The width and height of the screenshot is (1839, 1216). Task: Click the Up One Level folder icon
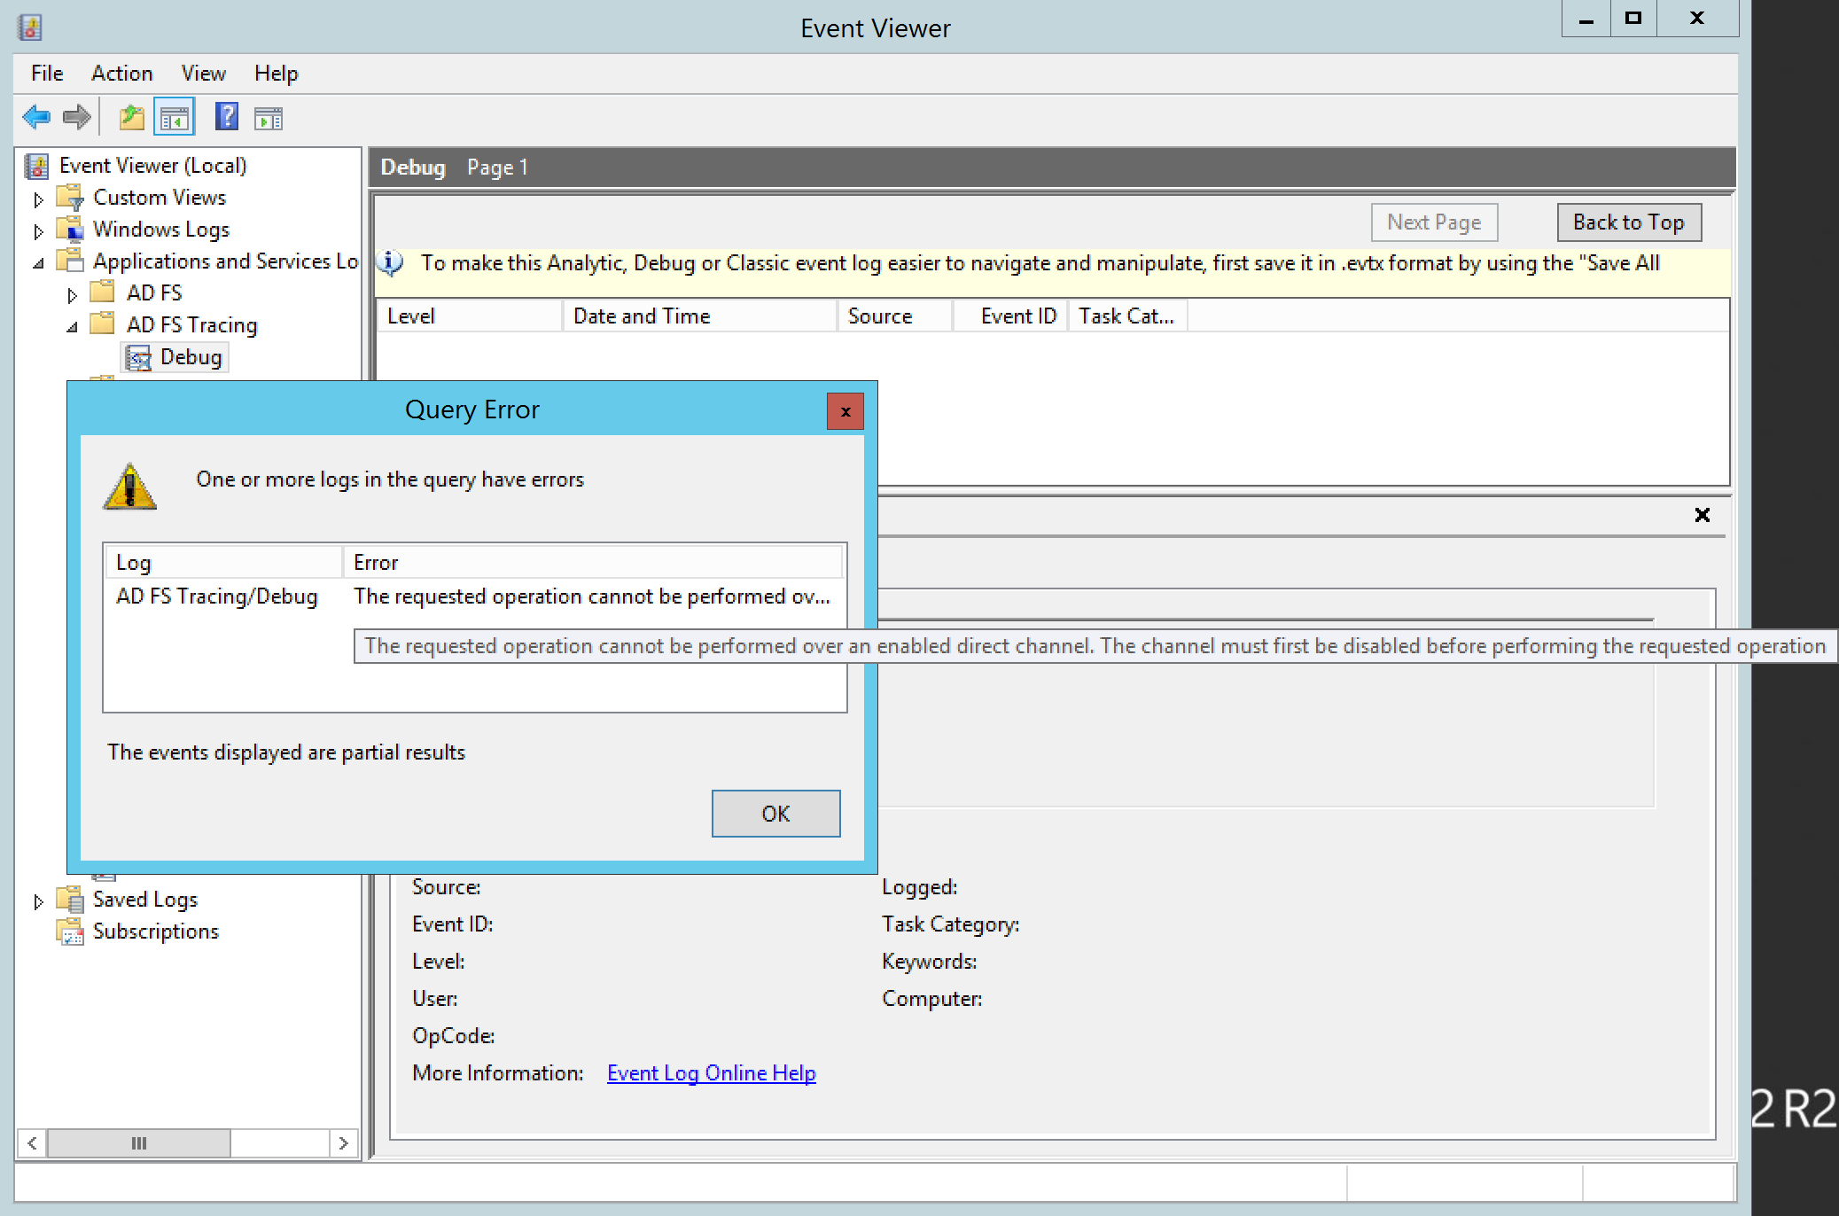pyautogui.click(x=132, y=118)
